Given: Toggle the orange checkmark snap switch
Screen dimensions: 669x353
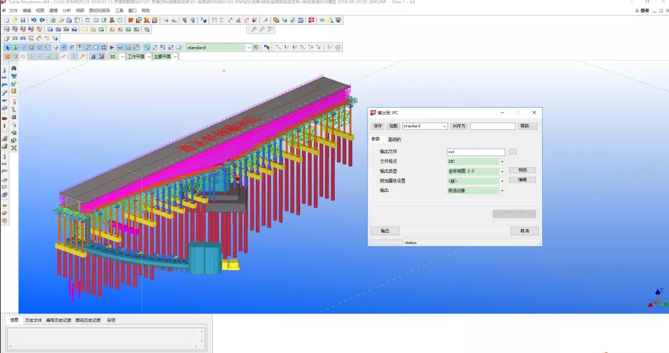Looking at the screenshot, I should click(x=63, y=56).
